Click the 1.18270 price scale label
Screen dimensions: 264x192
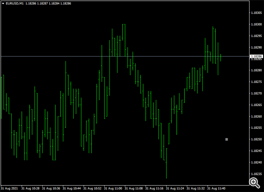[x=256, y=93]
